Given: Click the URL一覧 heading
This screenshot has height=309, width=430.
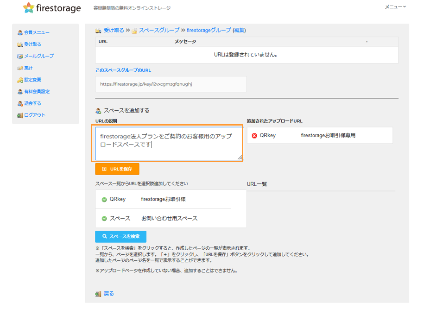Looking at the screenshot, I should 257,184.
